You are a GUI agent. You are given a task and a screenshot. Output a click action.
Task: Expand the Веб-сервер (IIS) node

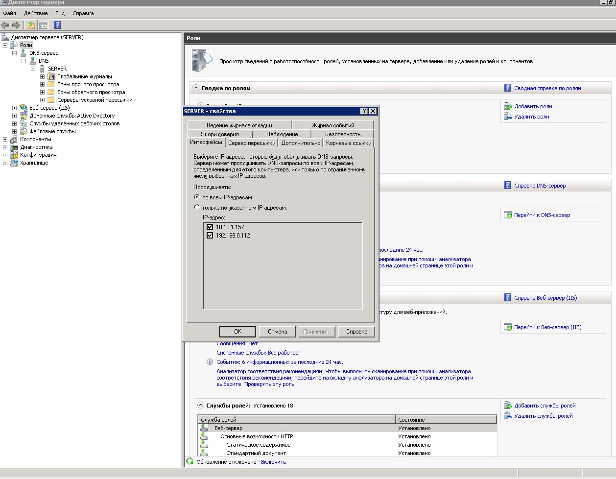15,108
